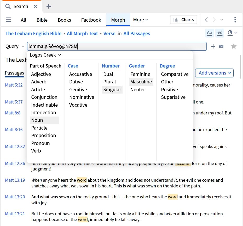Open Add versions dropdown button

[214, 73]
